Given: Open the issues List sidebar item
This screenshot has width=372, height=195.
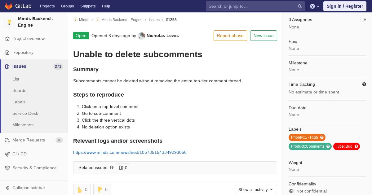Looking at the screenshot, I should (x=16, y=79).
